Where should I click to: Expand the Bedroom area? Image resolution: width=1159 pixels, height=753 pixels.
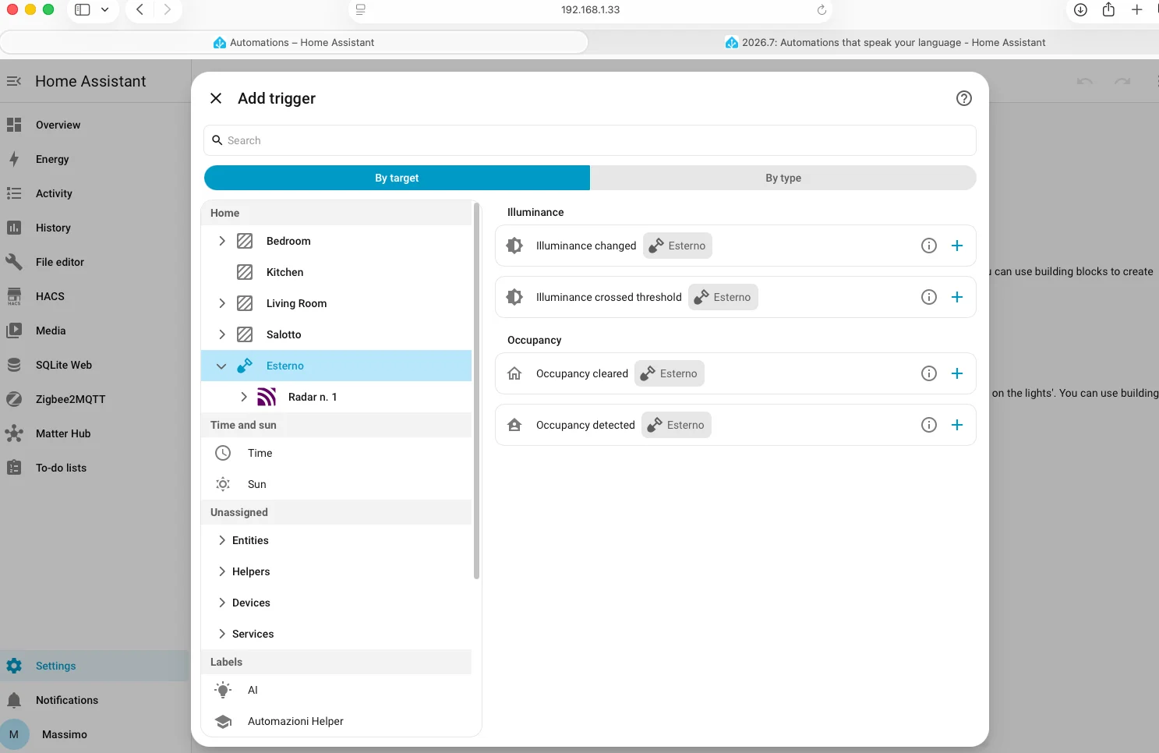pyautogui.click(x=221, y=241)
